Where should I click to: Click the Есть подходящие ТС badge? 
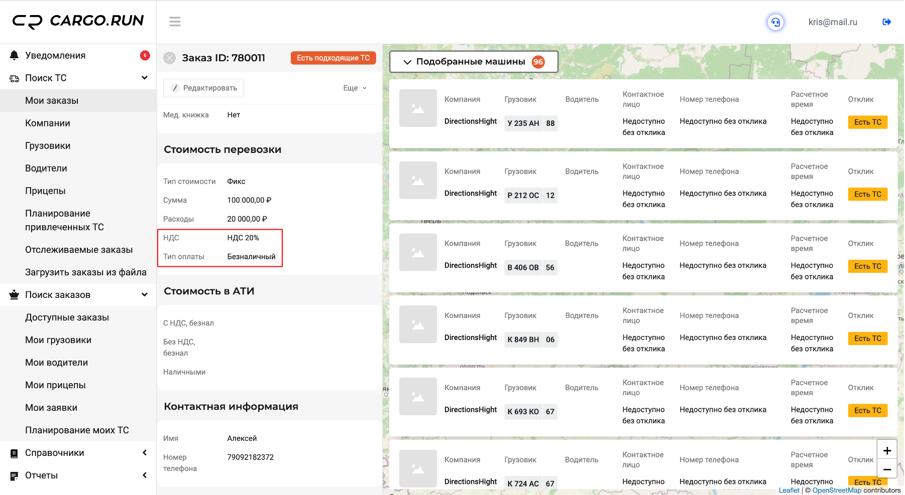click(x=333, y=58)
